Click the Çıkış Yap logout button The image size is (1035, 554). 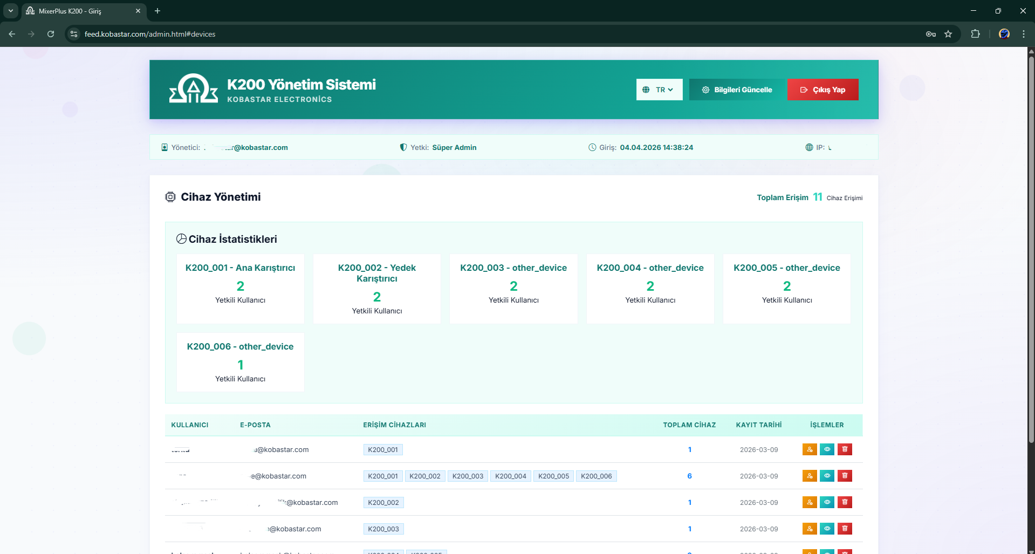[822, 90]
